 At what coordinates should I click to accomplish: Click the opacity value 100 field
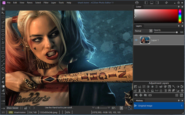tap(182, 32)
